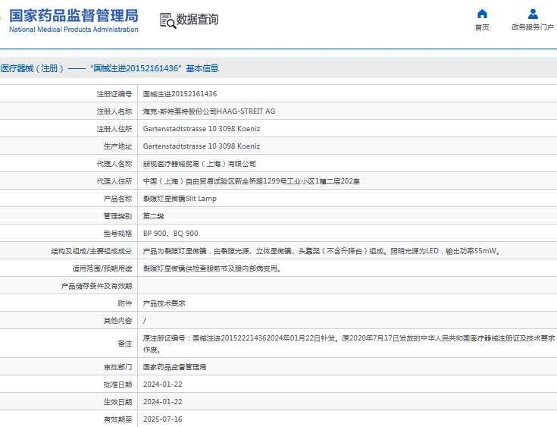Open the 产品技术要求 attachment

(x=164, y=303)
